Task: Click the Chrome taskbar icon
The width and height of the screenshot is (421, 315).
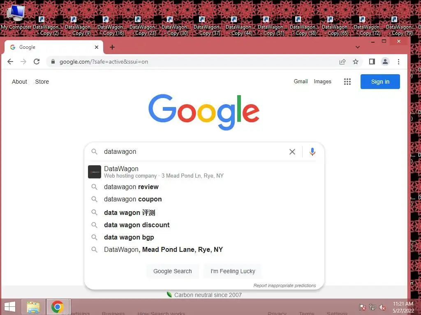Action: 58,307
